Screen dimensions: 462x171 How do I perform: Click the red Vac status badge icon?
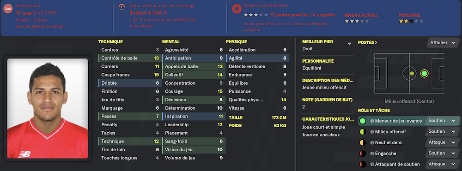coord(8,8)
